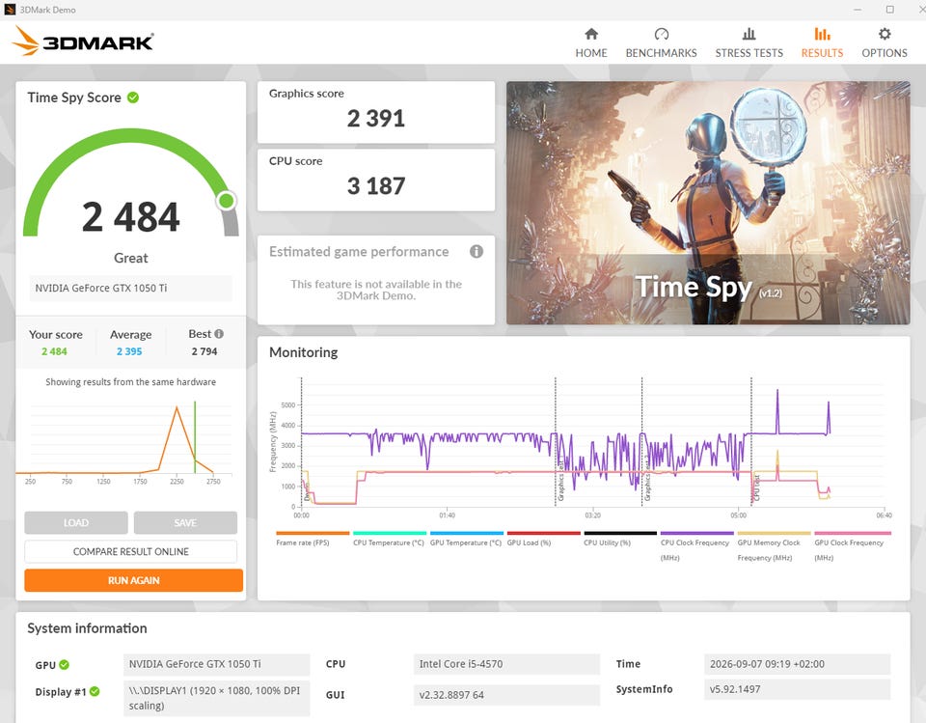Click the 3DMark logo

click(83, 42)
